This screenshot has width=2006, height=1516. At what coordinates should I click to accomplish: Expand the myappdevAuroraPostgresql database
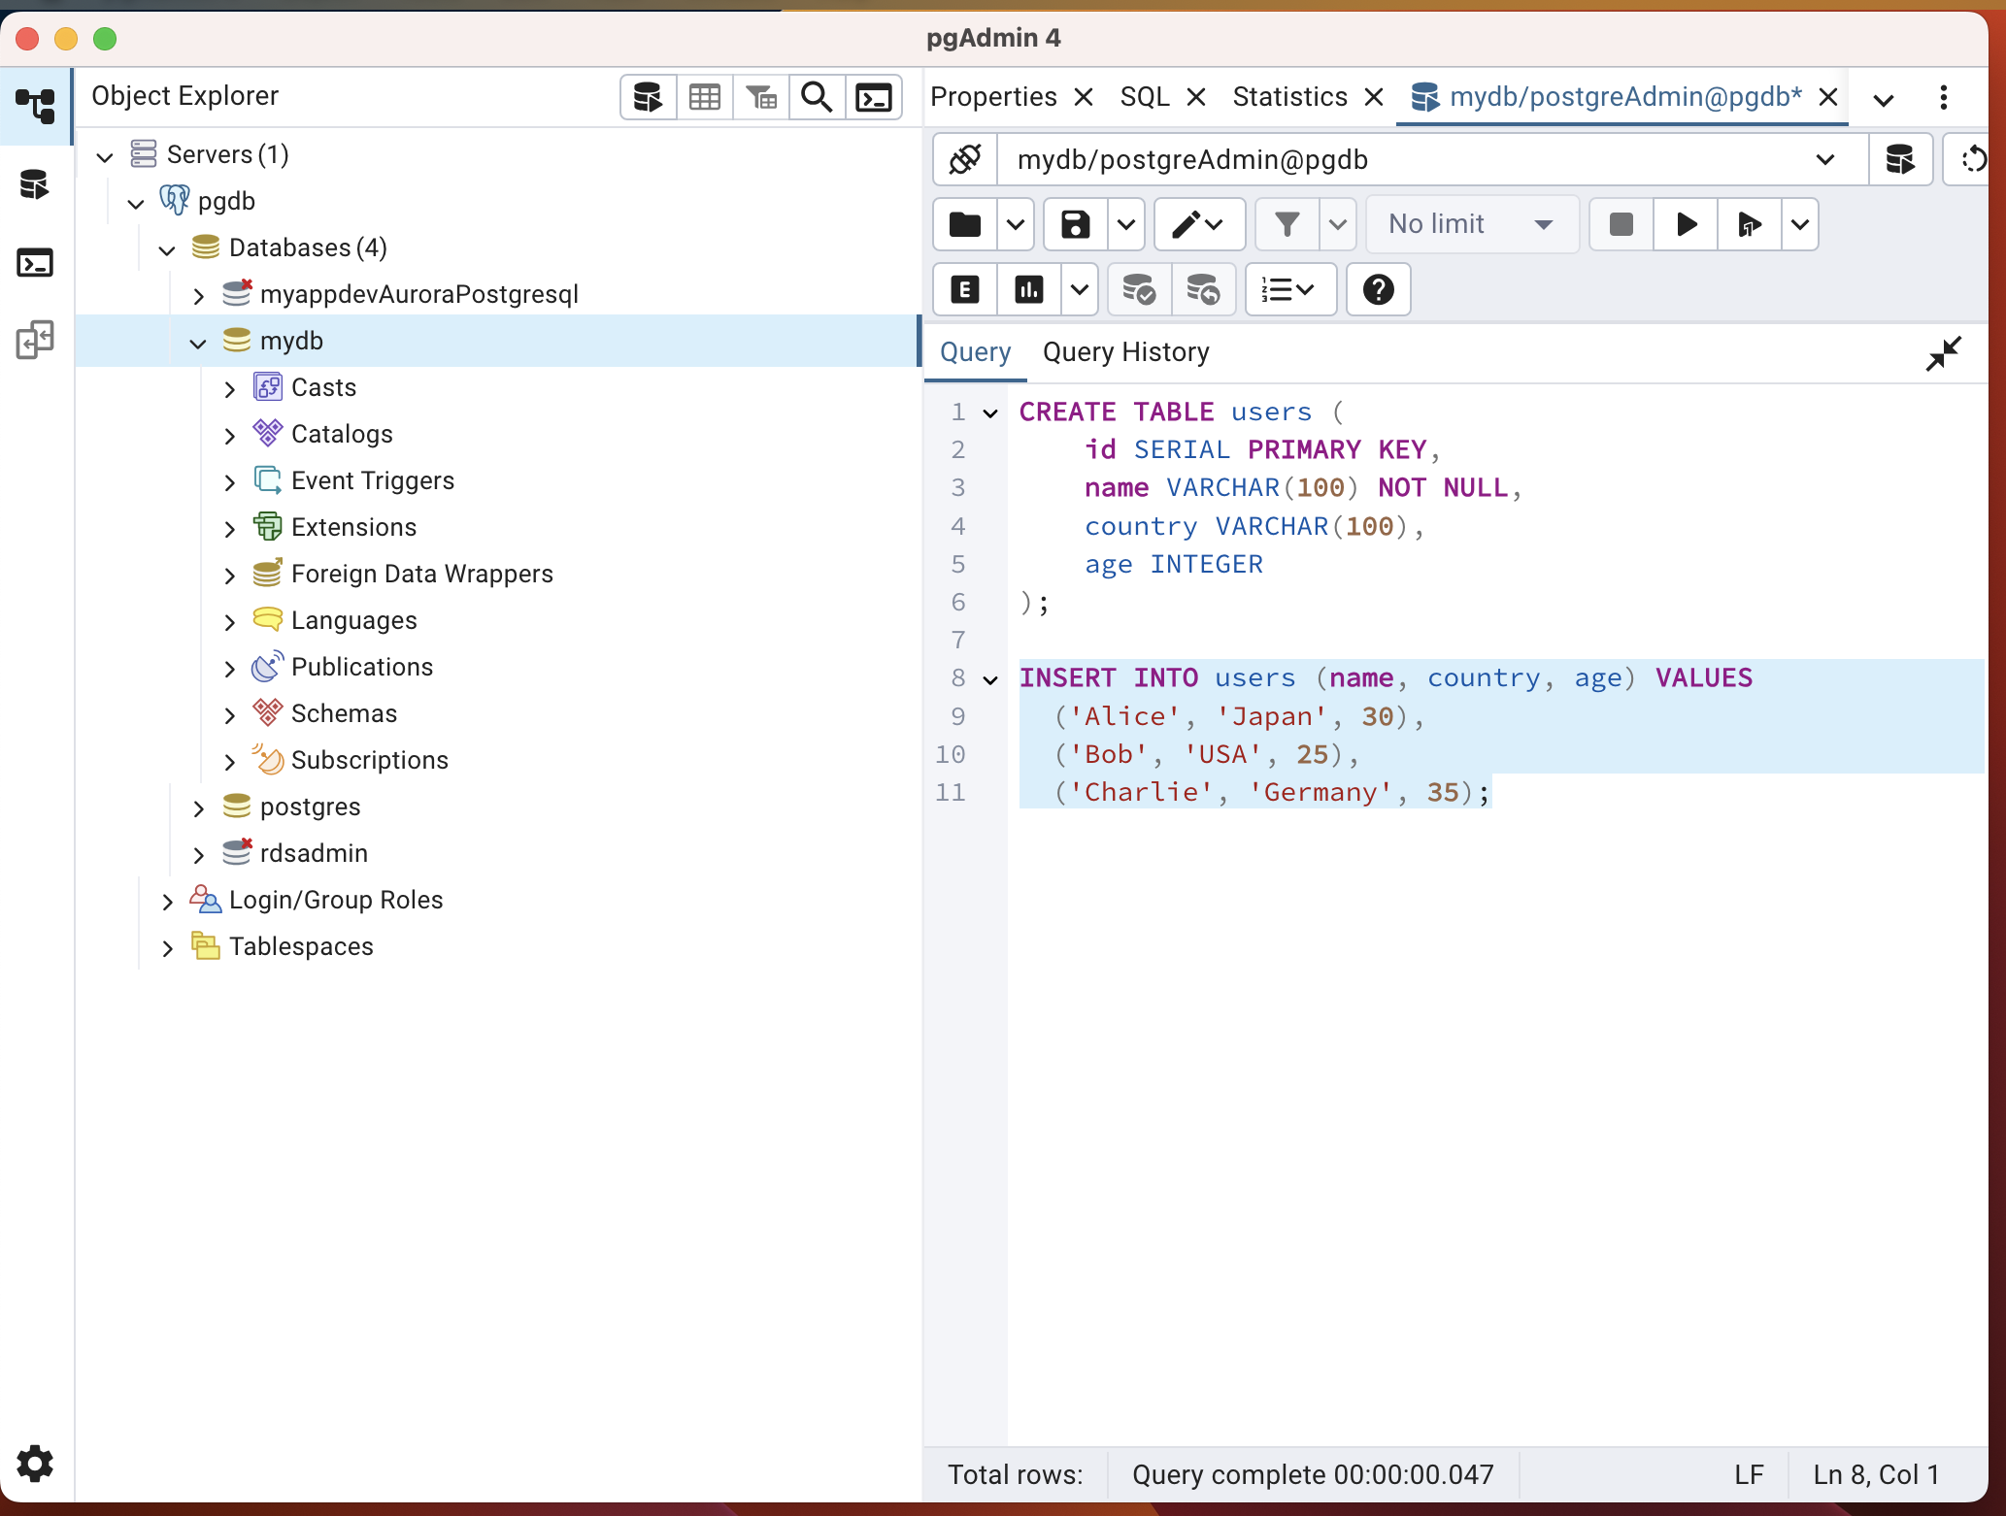pos(198,296)
